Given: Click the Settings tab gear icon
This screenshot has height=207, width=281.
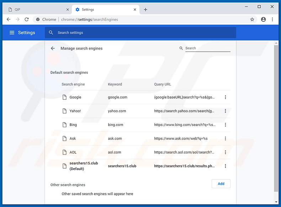Looking at the screenshot, I should pos(78,10).
